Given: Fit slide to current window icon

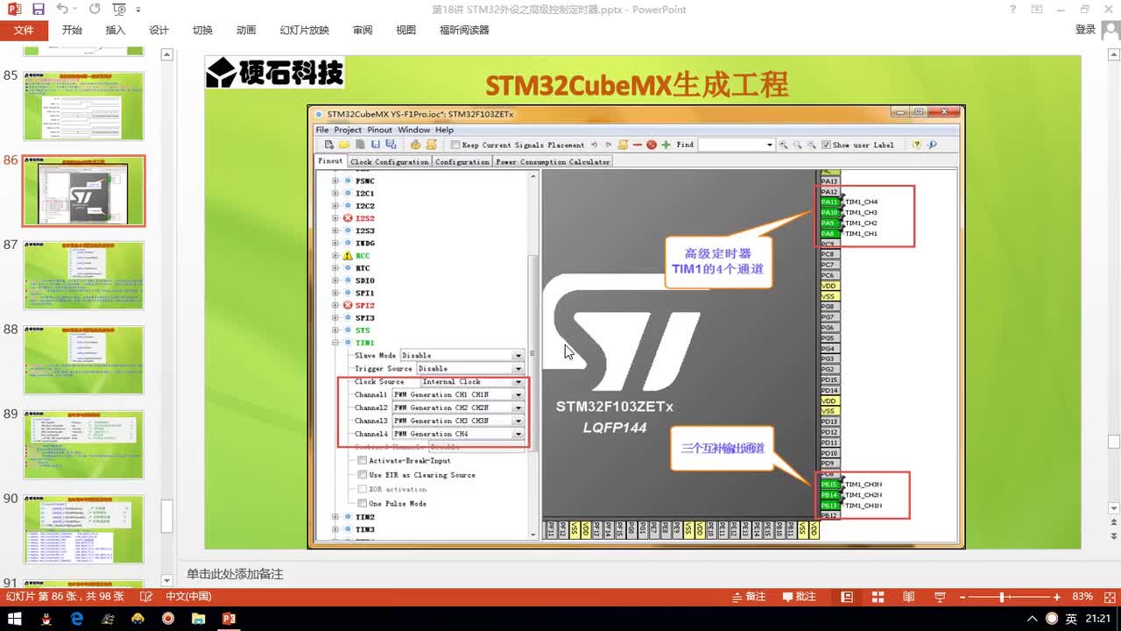Looking at the screenshot, I should coord(1108,597).
